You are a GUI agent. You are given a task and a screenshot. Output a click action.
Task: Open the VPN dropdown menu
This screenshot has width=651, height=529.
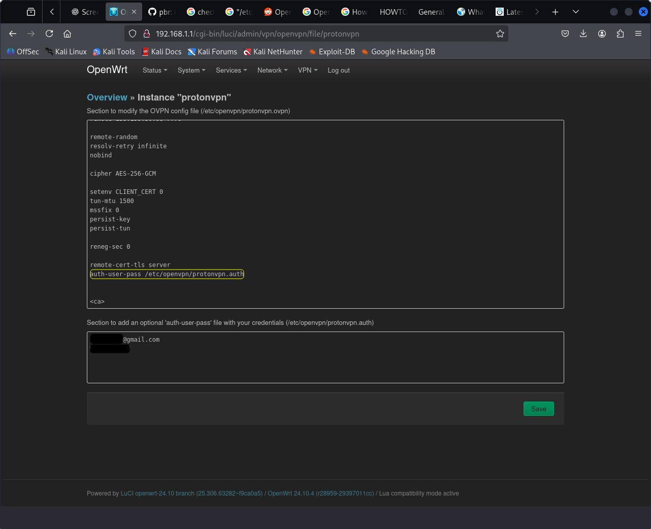[307, 71]
